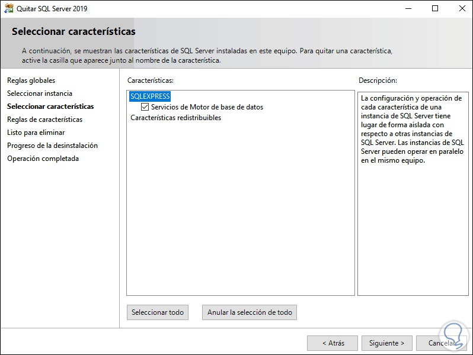
Task: Select Características redistribuibles in the feature tree
Action: coord(175,118)
